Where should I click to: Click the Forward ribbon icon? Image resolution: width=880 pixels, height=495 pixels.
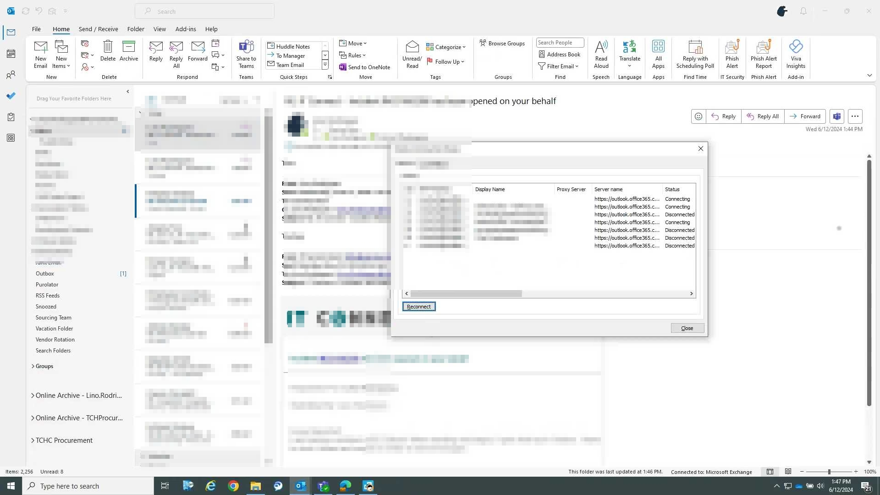pyautogui.click(x=198, y=51)
